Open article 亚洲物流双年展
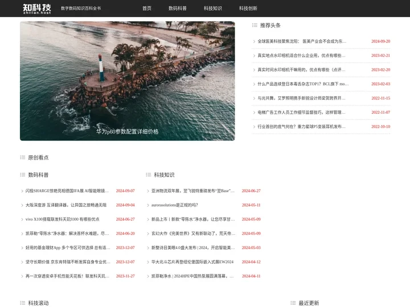This screenshot has height=307, width=410. click(x=193, y=191)
